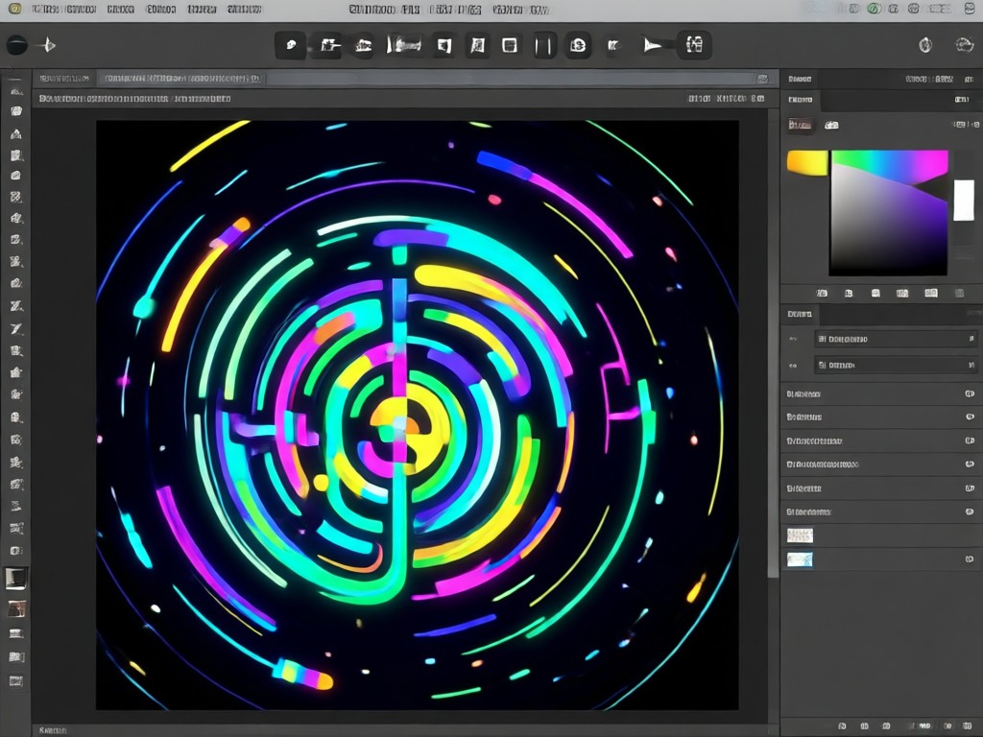
Task: Open the app icon in menu bar's left corner
Action: click(x=14, y=9)
